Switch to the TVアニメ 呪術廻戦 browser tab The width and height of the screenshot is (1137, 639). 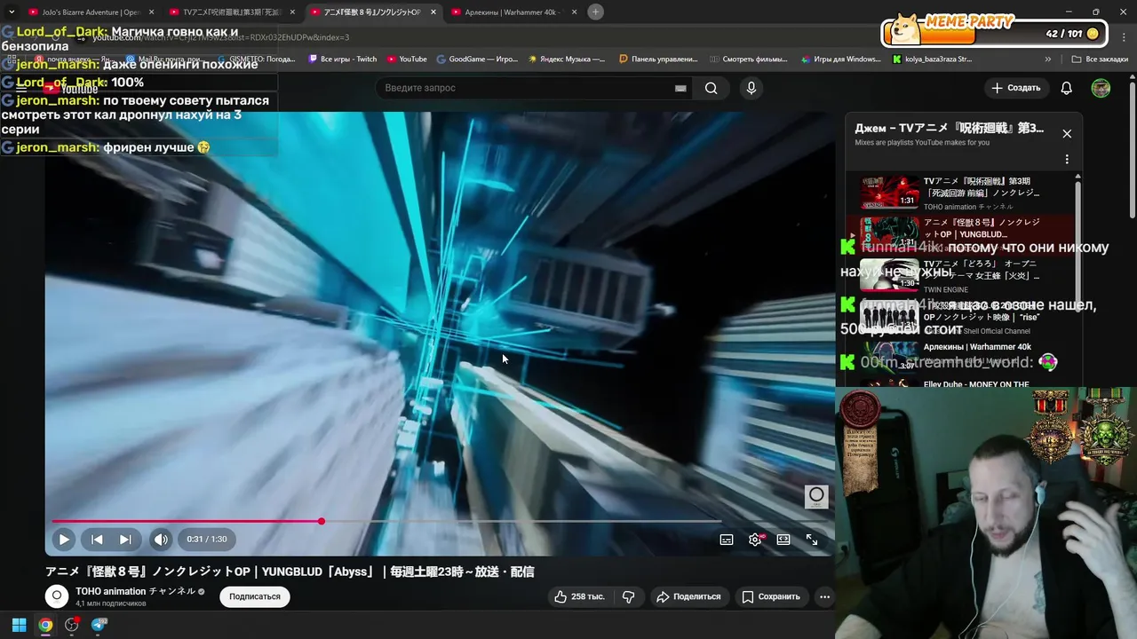click(234, 12)
